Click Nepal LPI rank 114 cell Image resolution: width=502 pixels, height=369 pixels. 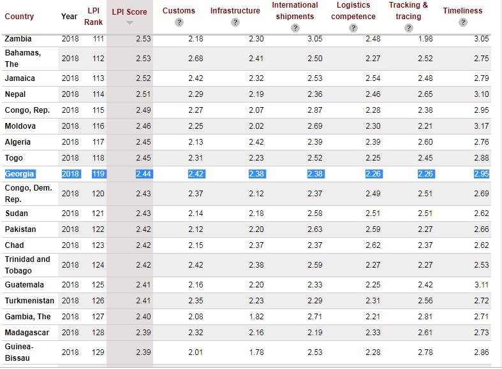point(98,94)
